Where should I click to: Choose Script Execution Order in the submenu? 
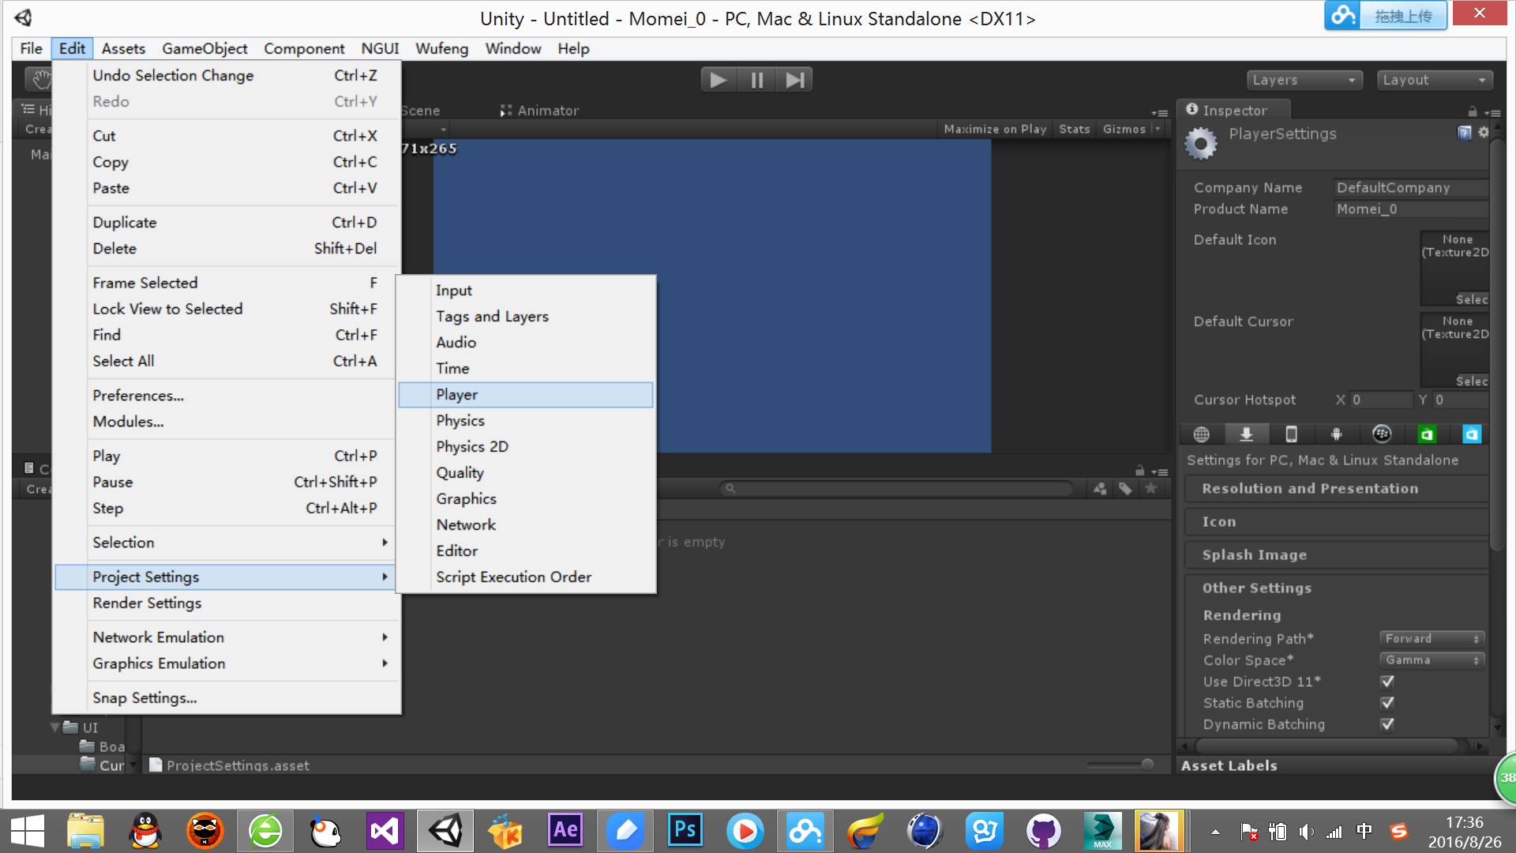[525, 577]
